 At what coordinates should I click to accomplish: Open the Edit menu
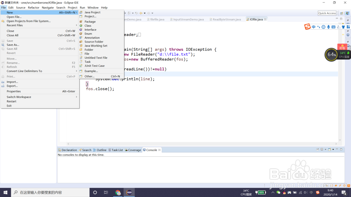(11, 8)
